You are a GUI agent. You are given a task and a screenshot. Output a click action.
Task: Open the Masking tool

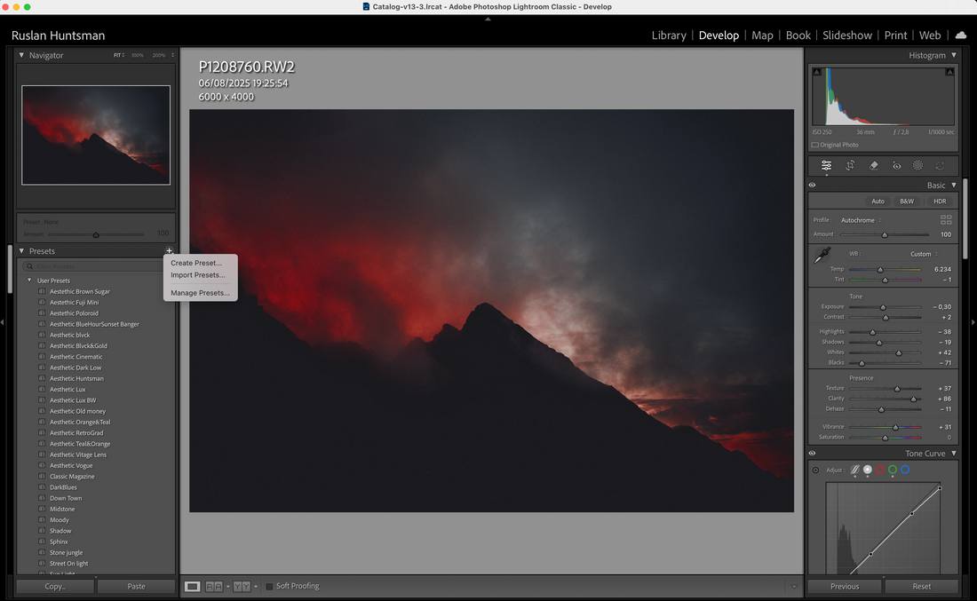917,165
